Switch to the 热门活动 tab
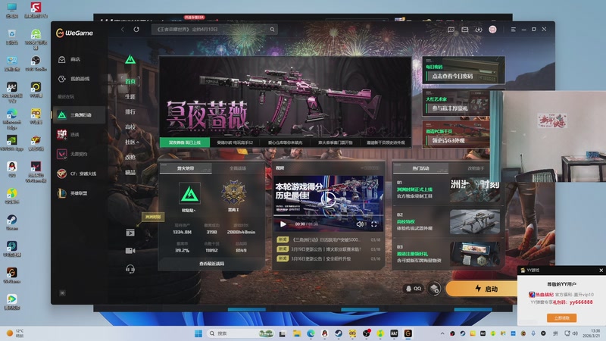The image size is (606, 341). click(x=420, y=168)
